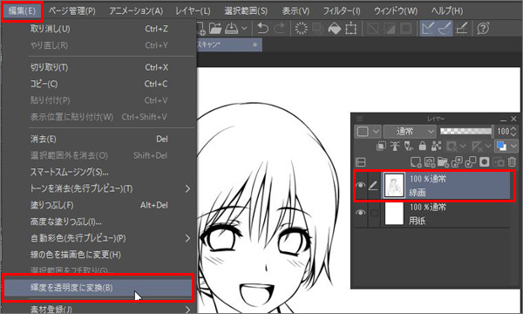Adjust the layer opacity slider
523x314 pixels.
[x=466, y=131]
